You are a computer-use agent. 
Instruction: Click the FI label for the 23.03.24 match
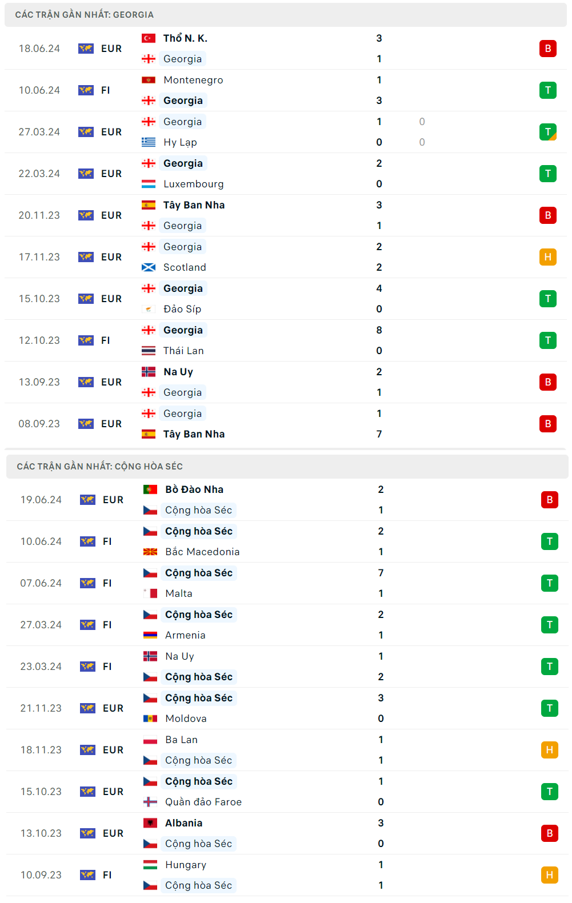click(107, 667)
